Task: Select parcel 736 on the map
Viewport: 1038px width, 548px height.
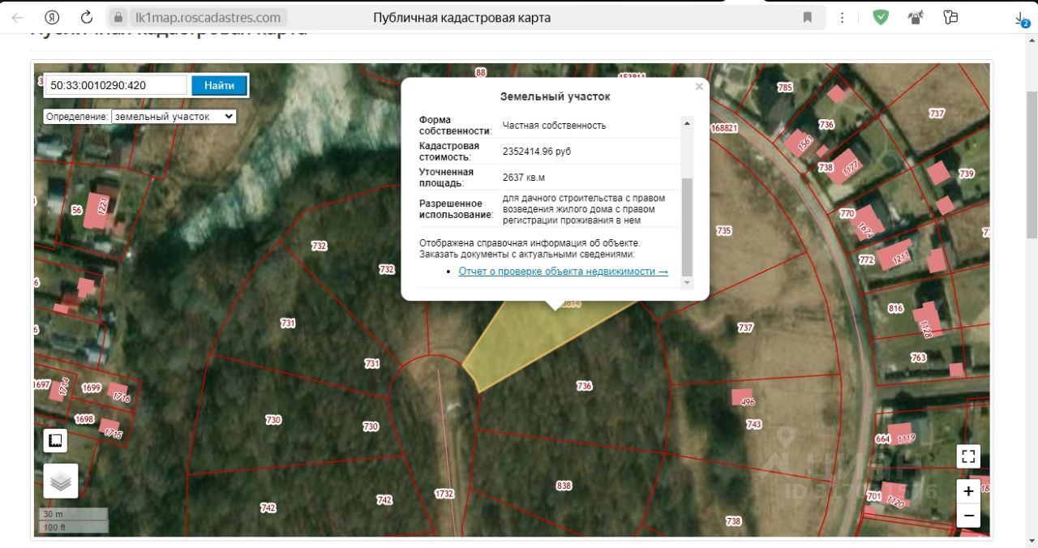Action: coord(583,386)
